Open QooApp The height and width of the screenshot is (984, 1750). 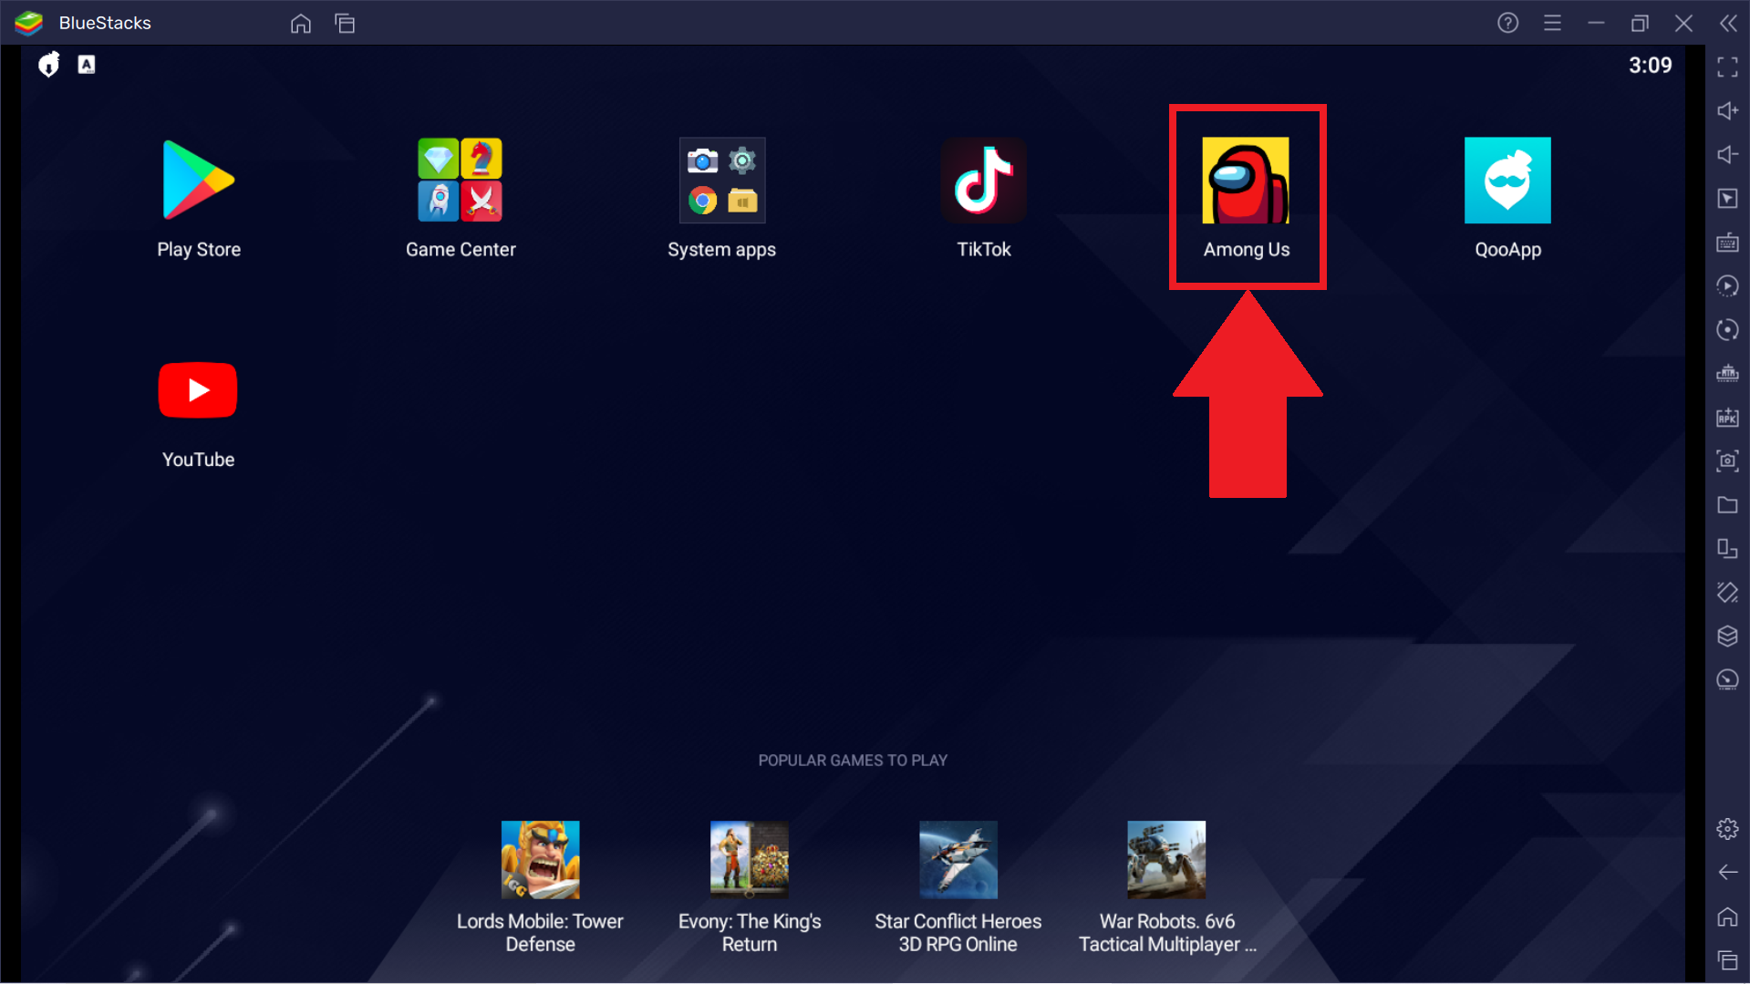pyautogui.click(x=1507, y=181)
